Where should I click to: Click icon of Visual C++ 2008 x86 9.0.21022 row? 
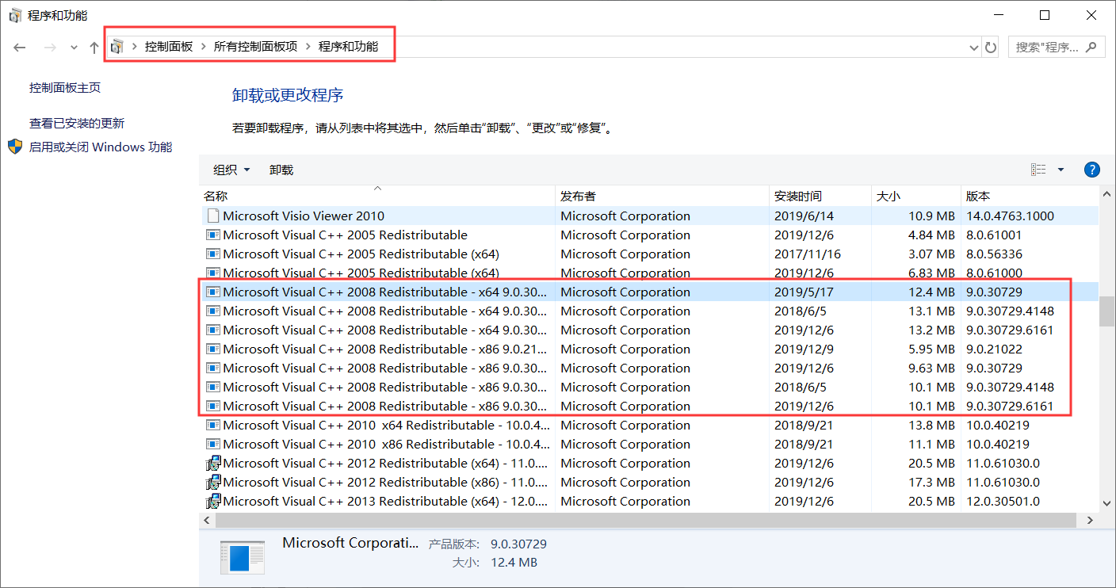212,349
